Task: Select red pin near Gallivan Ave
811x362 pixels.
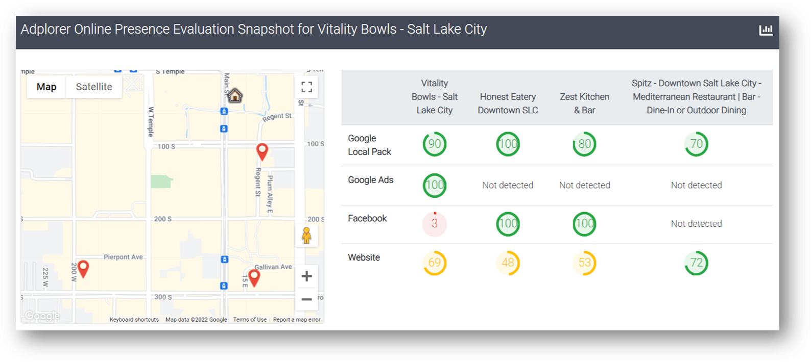Action: 254,278
